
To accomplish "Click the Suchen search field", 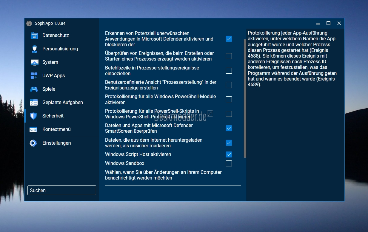I will 62,190.
